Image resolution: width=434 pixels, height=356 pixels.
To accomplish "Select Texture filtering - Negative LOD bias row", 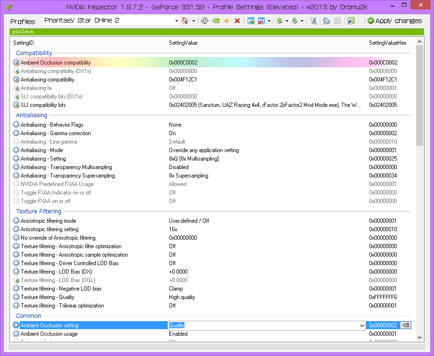I will [x=211, y=289].
